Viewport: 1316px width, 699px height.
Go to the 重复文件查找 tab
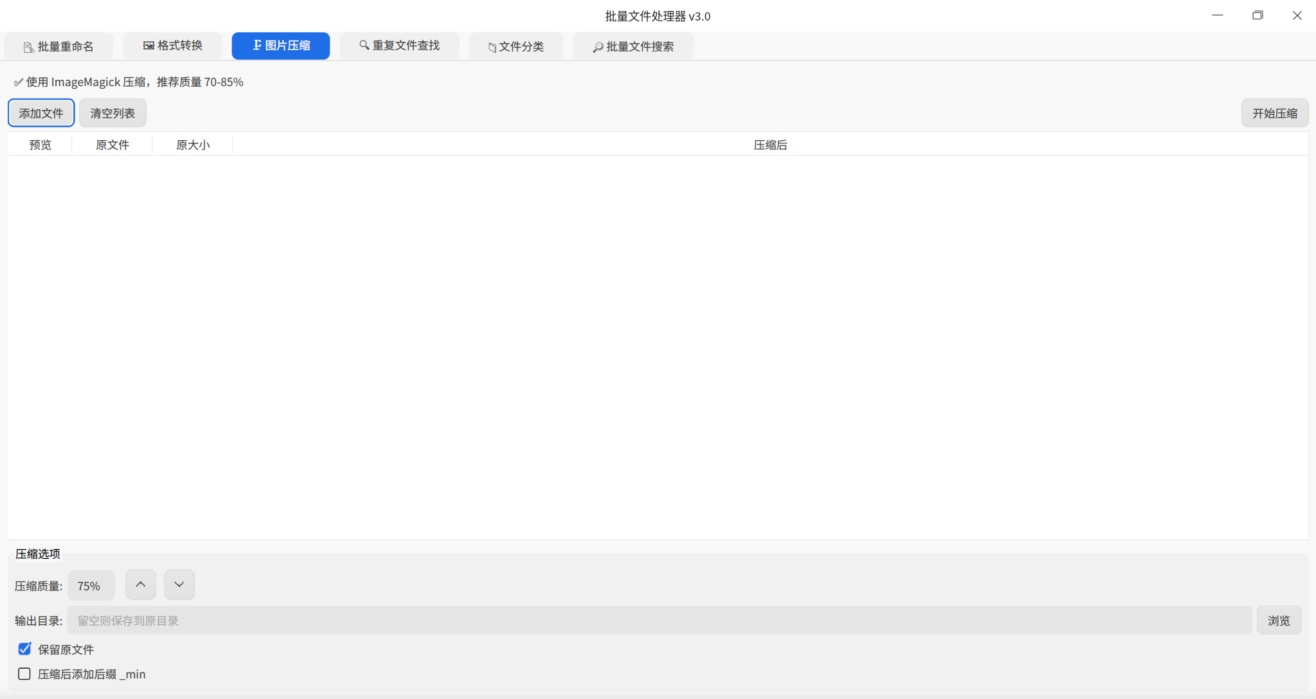pos(399,46)
